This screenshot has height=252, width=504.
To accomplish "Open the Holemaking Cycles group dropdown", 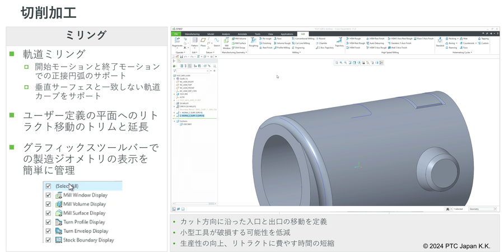I will (x=472, y=53).
